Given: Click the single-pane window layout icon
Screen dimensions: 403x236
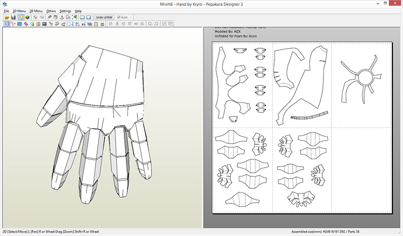Looking at the screenshot, I should 89,18.
